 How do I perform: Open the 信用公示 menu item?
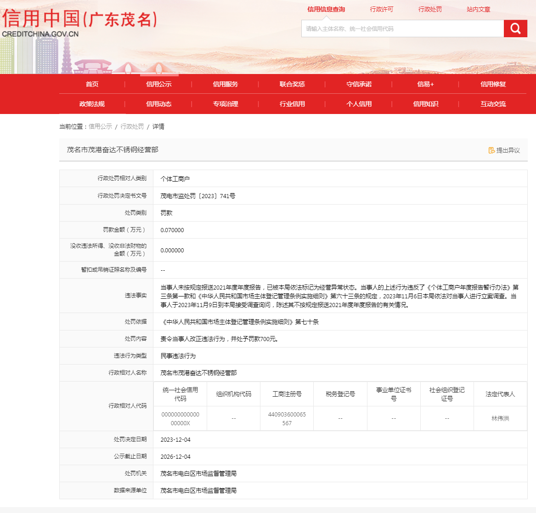[158, 84]
